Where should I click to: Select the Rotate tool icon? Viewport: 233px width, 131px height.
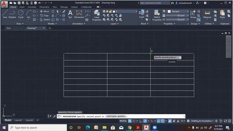point(53,11)
